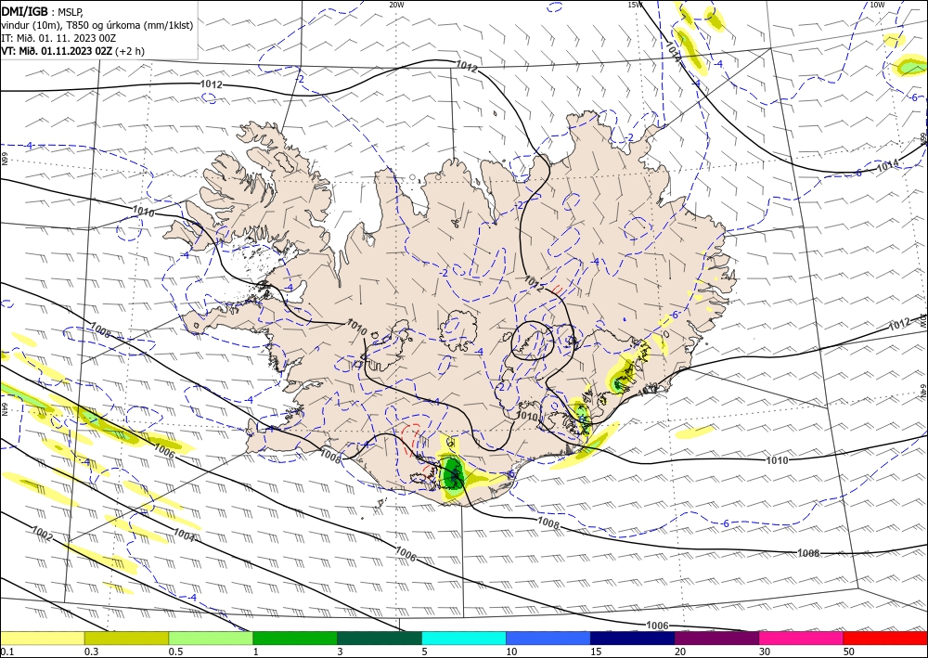This screenshot has height=658, width=928.
Task: Click the olive 0.3–0.5 legend swatch
Action: pos(126,638)
